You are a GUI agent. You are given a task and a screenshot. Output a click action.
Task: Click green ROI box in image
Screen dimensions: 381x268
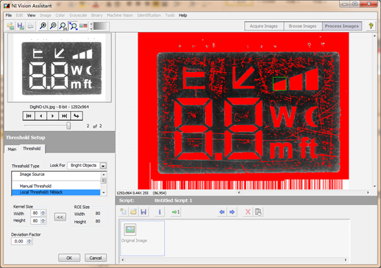(x=279, y=84)
